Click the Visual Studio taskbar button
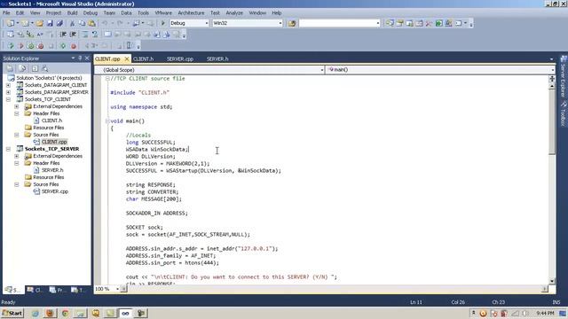This screenshot has width=568, height=319. click(125, 313)
